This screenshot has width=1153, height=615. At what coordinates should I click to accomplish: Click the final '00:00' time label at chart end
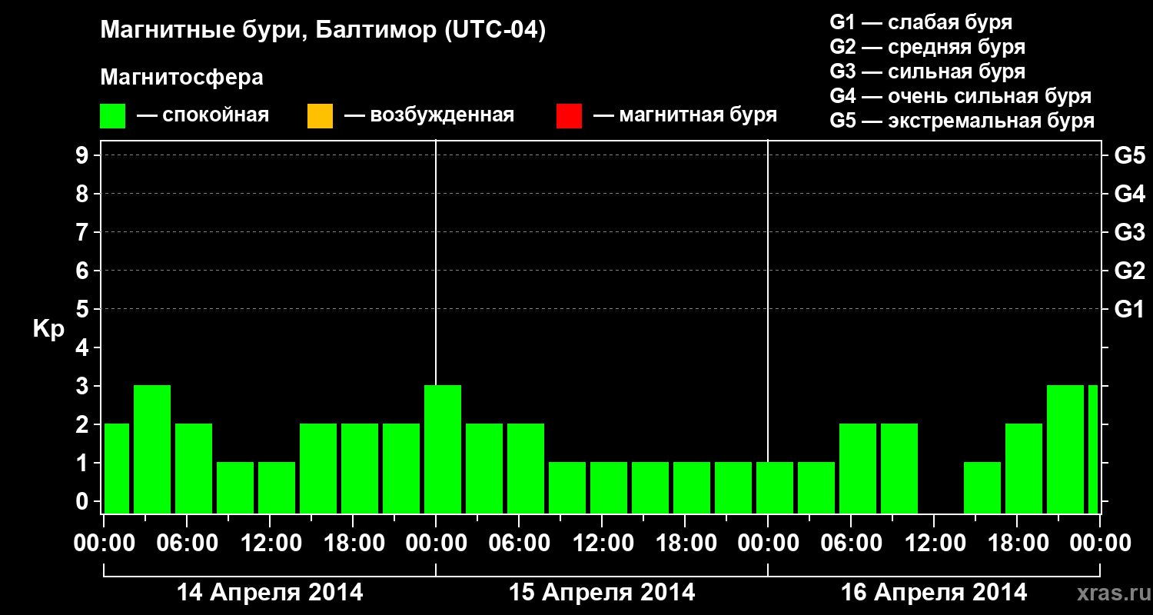coord(1099,544)
